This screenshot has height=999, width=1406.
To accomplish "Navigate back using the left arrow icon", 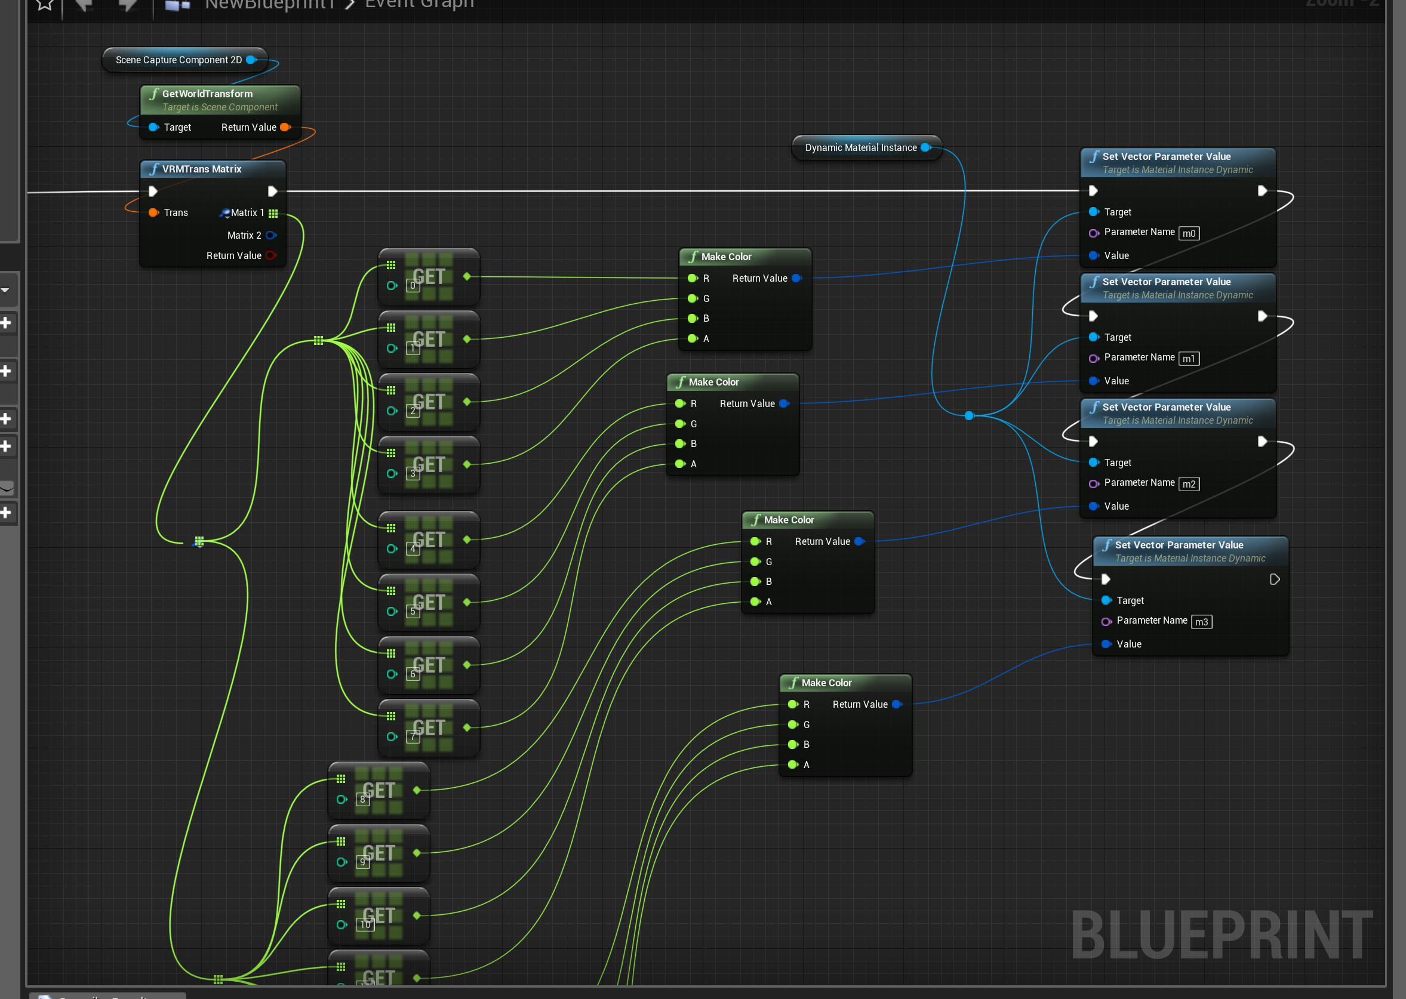I will coord(84,5).
